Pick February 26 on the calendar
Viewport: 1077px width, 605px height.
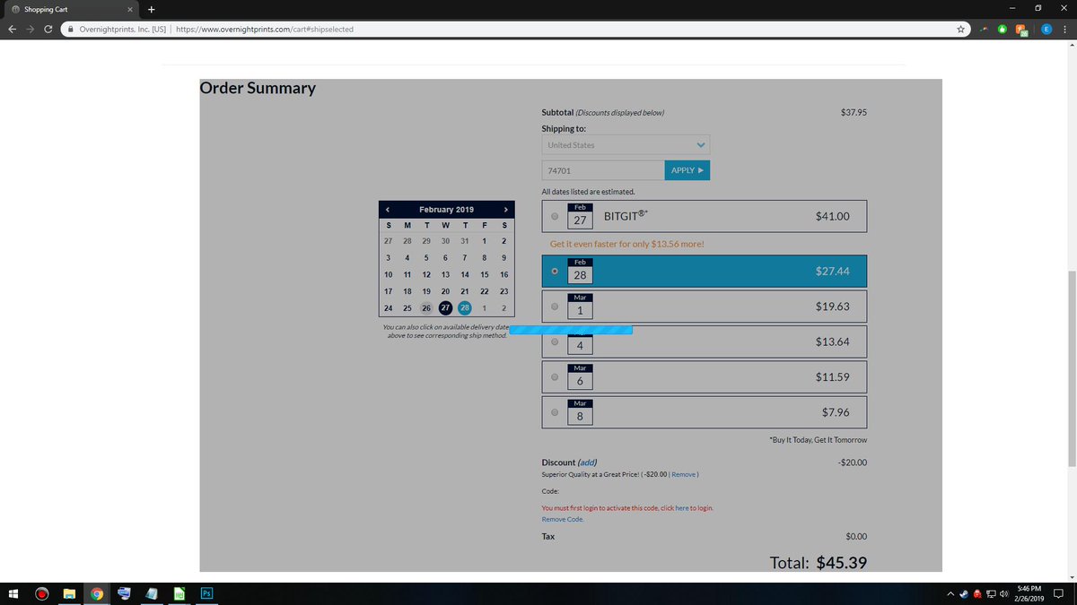(426, 307)
